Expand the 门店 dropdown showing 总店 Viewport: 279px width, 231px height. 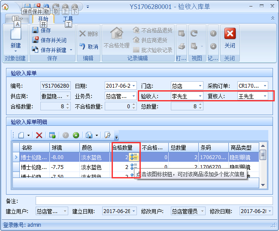click(199, 86)
